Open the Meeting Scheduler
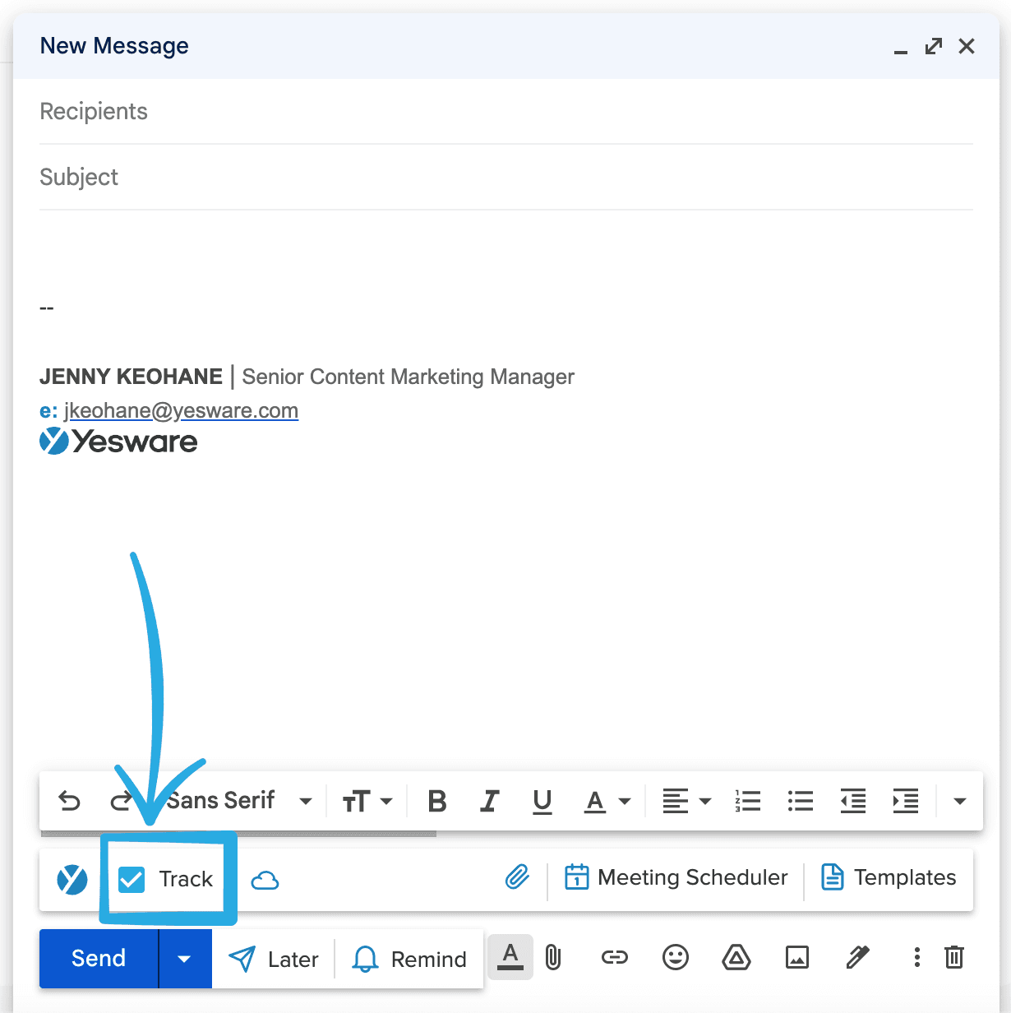Viewport: 1011px width, 1013px height. pos(676,877)
